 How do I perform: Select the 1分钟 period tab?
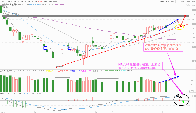(x=8, y=1)
